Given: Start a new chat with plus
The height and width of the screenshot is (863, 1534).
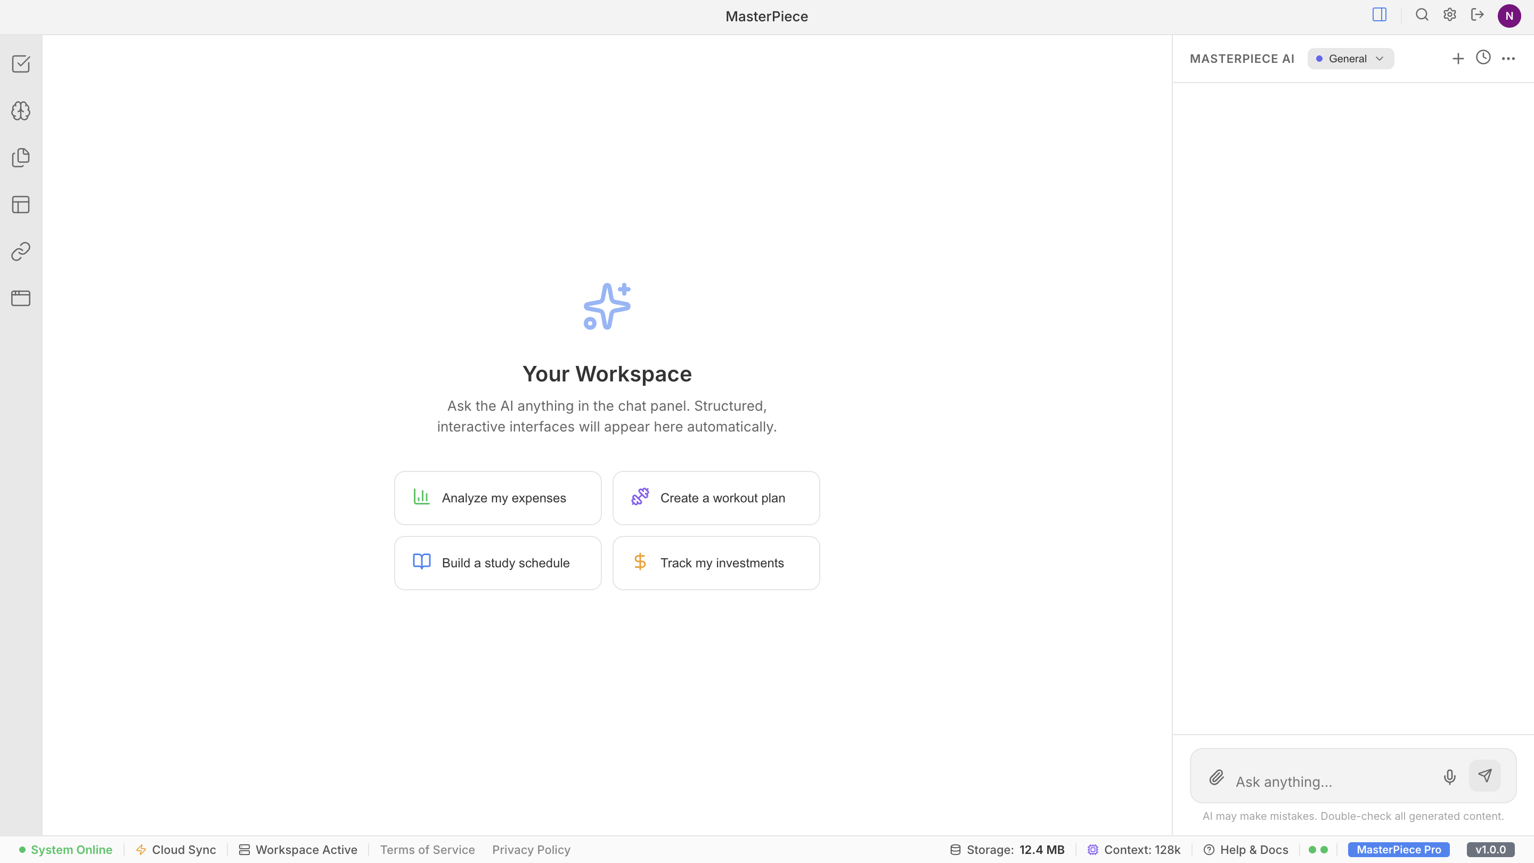Looking at the screenshot, I should tap(1458, 59).
